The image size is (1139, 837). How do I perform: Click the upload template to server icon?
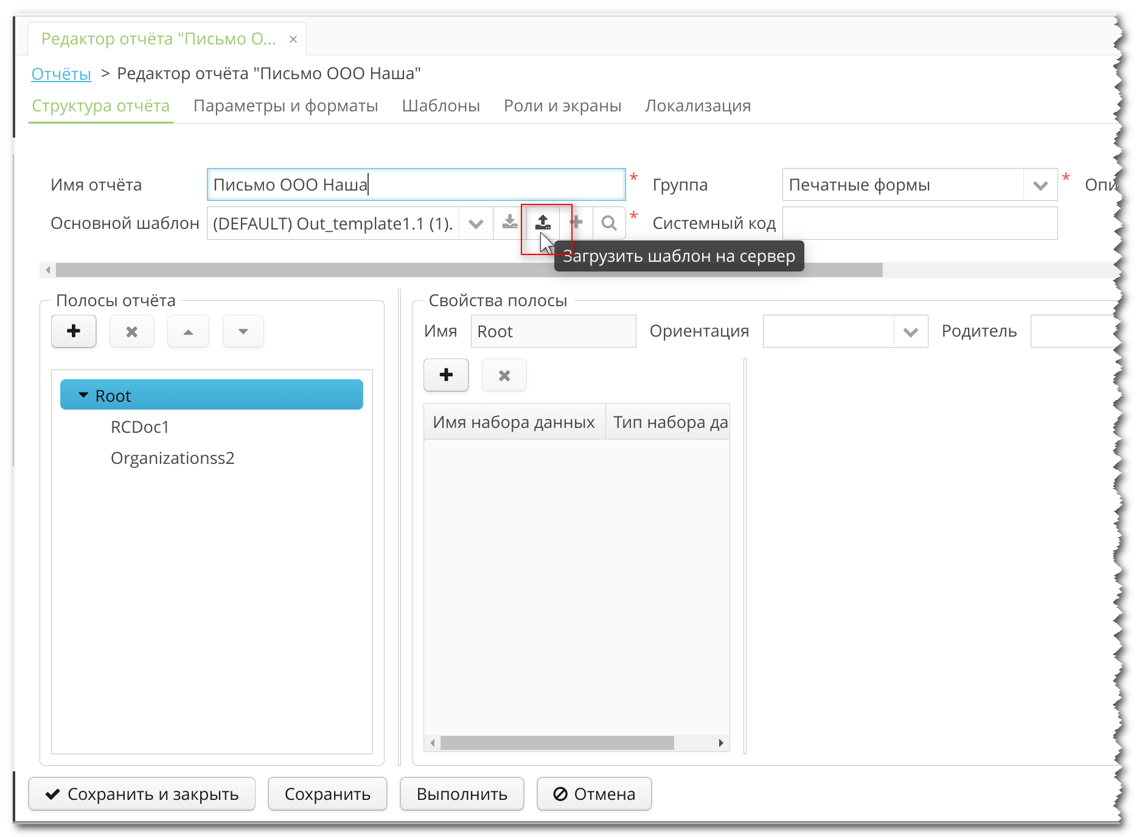[543, 223]
